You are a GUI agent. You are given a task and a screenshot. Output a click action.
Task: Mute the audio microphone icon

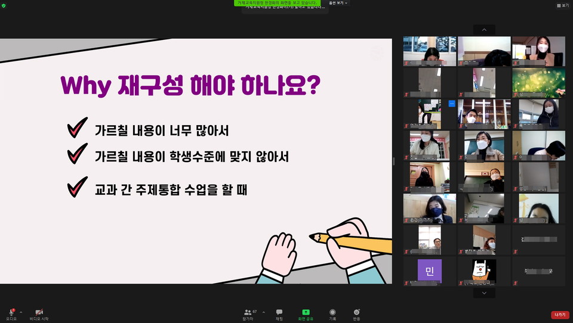(x=11, y=312)
